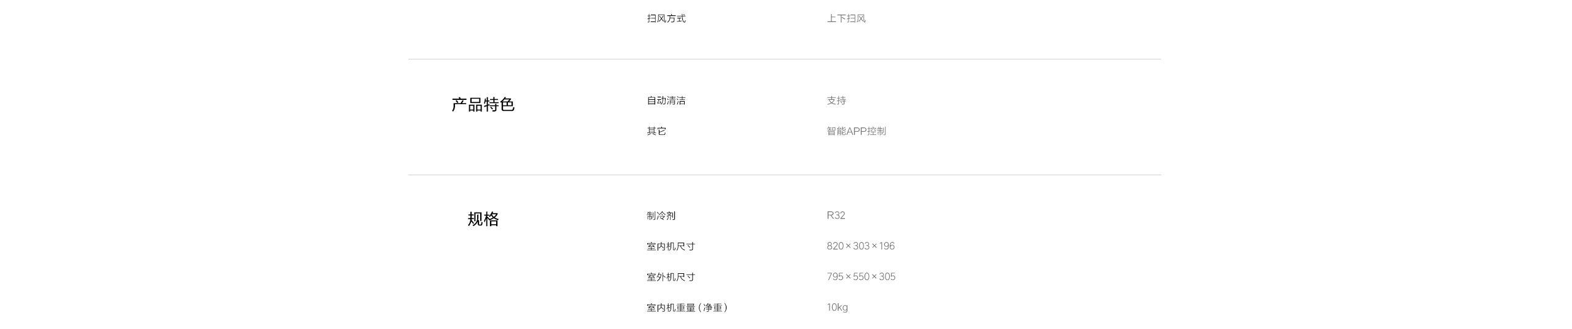Click the 规格 section heading

483,219
